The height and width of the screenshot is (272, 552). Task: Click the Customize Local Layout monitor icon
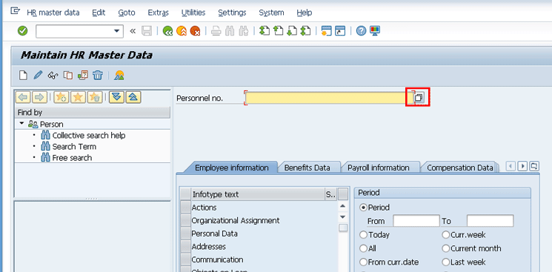coord(375,31)
